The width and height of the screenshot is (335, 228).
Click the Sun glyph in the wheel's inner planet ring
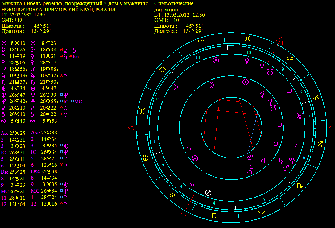[246, 82]
